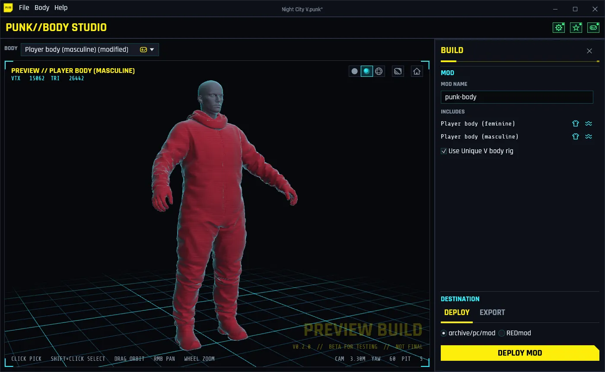Uncheck Use Unique V body rig
Image resolution: width=605 pixels, height=372 pixels.
tap(444, 151)
